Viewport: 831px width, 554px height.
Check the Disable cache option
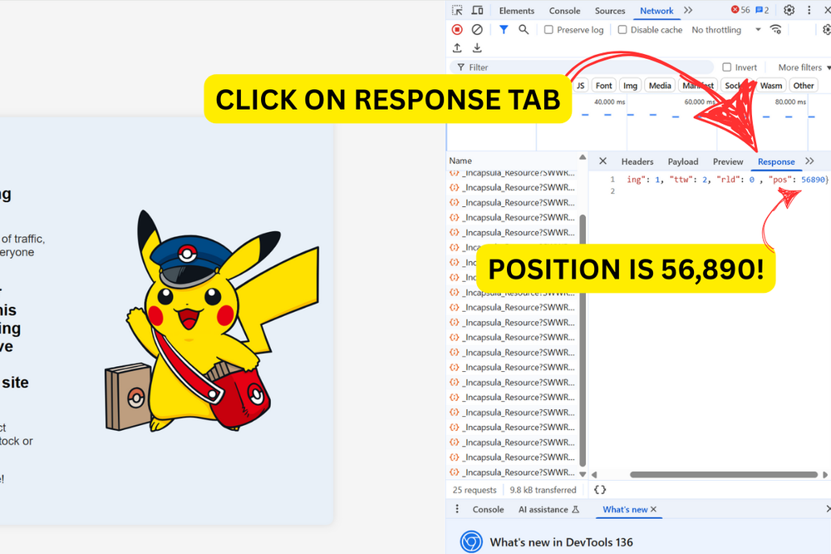coord(622,30)
